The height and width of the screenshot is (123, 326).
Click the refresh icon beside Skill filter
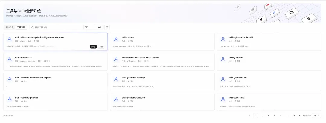point(107,27)
